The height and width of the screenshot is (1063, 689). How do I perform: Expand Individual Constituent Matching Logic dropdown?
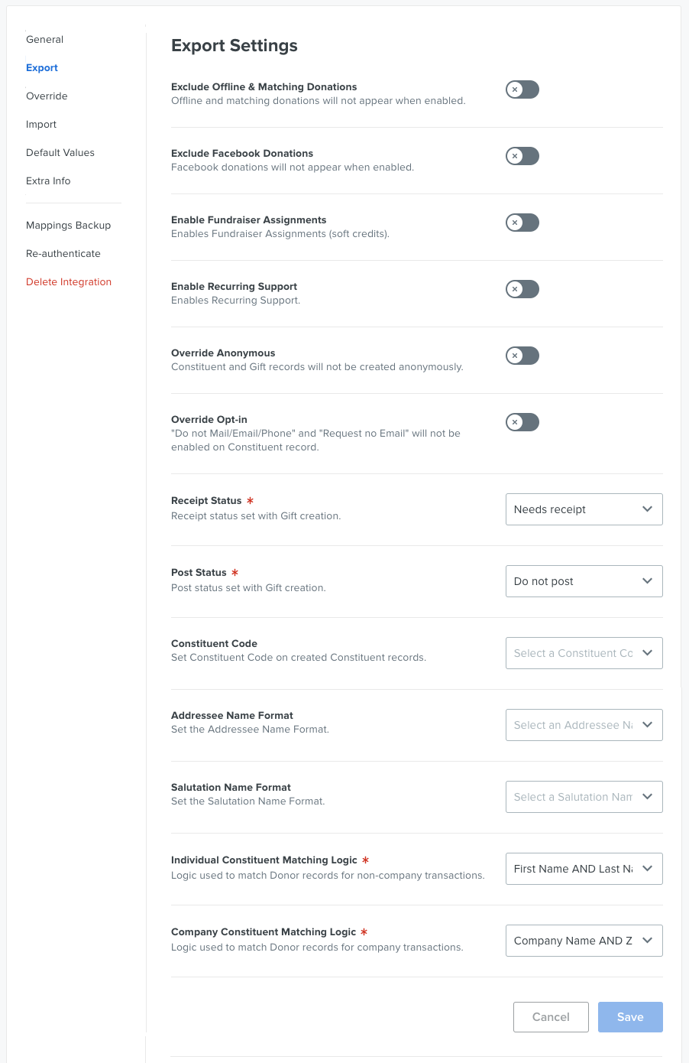[584, 869]
